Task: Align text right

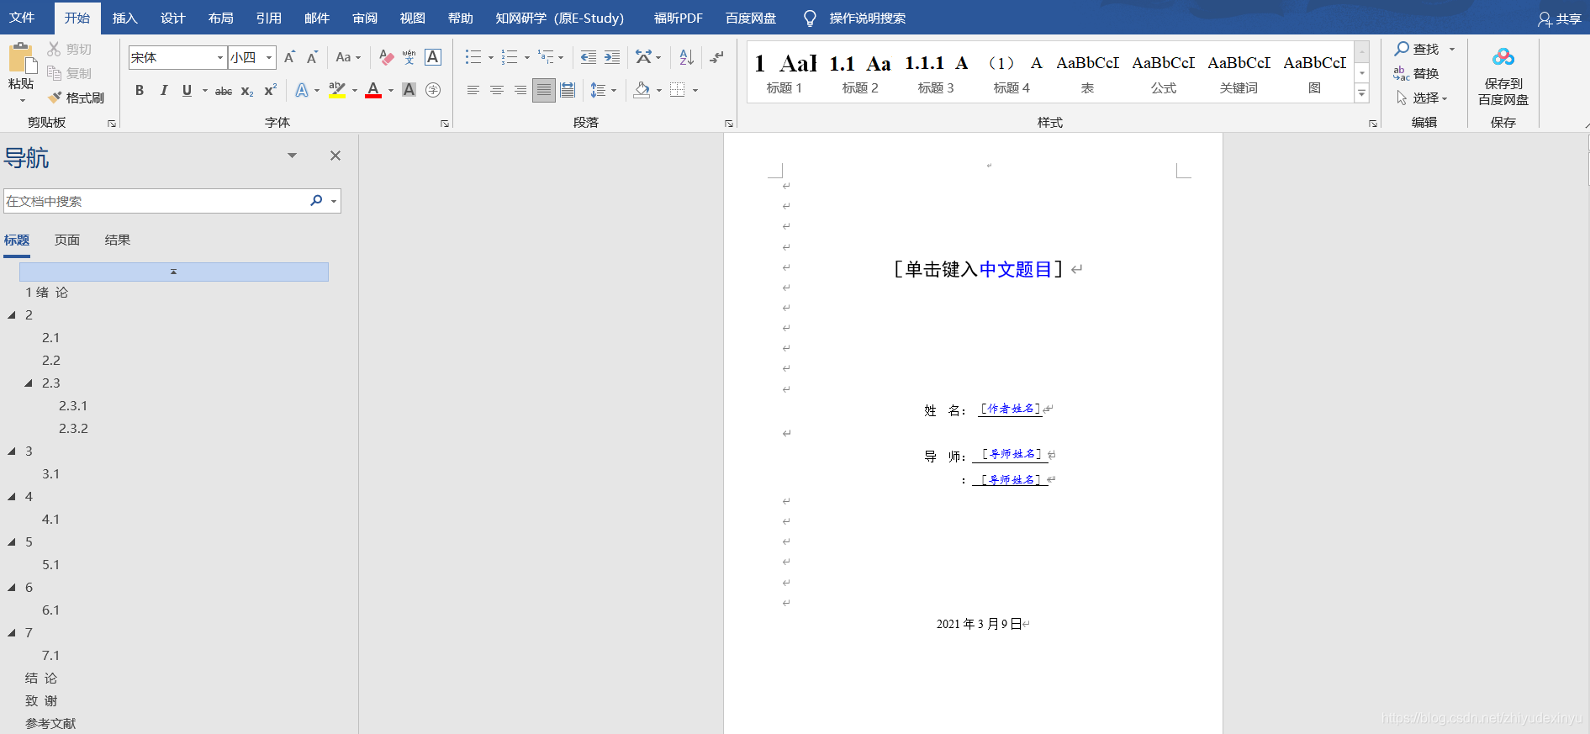Action: [x=520, y=90]
